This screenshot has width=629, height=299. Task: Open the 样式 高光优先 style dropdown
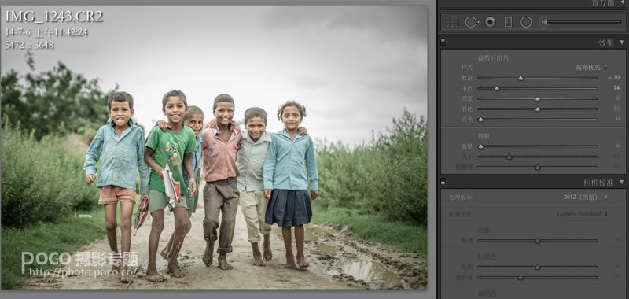pyautogui.click(x=591, y=68)
